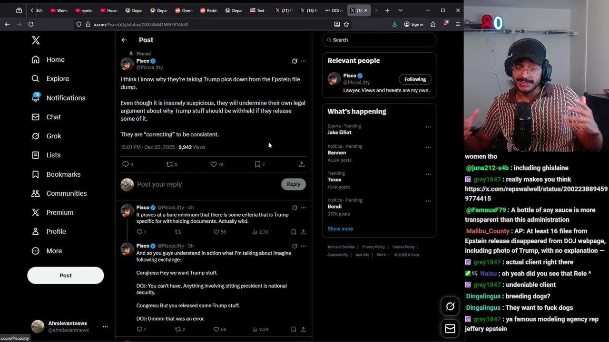Open Grok assistant from the sidebar

pyautogui.click(x=46, y=136)
